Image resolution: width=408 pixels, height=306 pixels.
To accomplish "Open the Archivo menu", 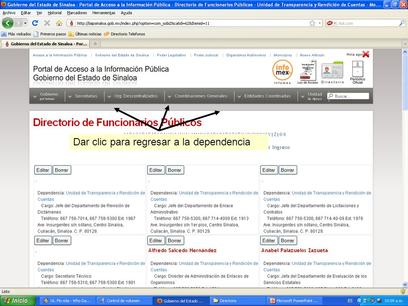I will [9, 13].
